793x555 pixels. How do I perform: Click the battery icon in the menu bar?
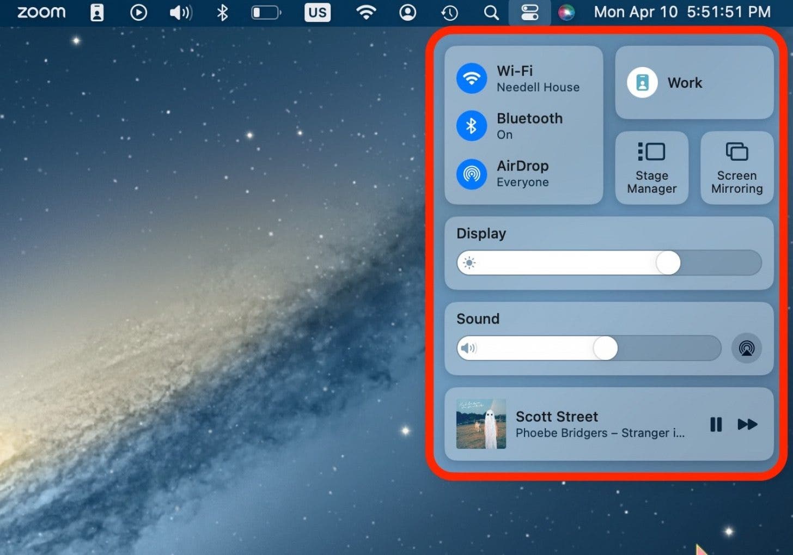(x=265, y=11)
